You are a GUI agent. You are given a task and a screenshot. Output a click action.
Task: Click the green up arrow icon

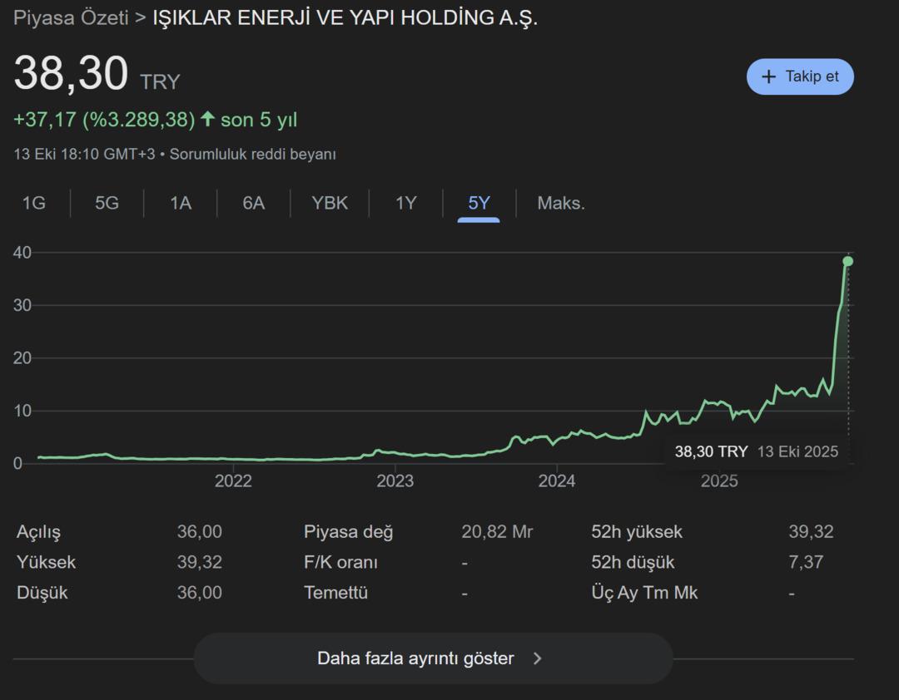click(207, 120)
